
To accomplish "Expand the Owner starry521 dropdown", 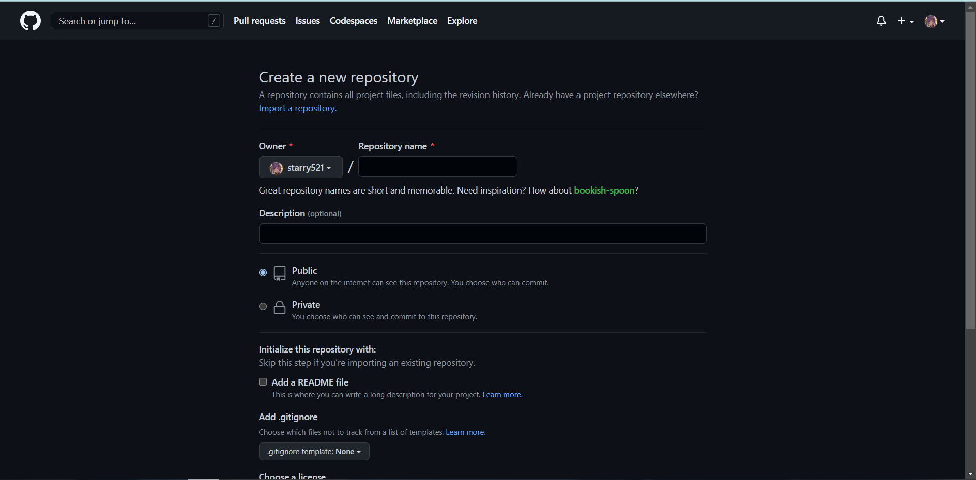I will 301,168.
